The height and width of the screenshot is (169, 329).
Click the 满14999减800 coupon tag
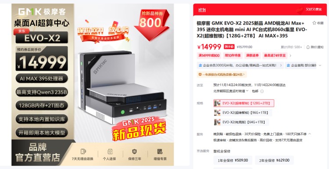point(209,56)
